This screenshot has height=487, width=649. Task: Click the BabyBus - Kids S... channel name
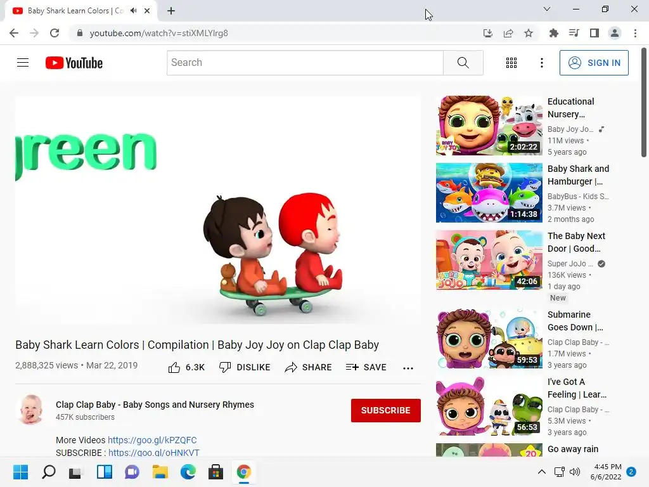click(578, 197)
